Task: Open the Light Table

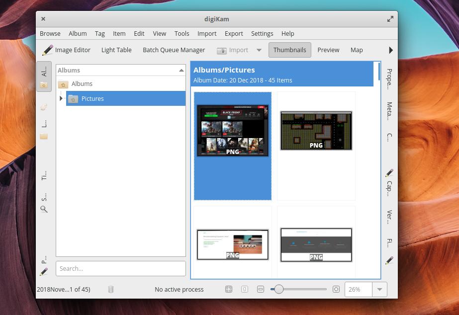Action: pos(116,50)
